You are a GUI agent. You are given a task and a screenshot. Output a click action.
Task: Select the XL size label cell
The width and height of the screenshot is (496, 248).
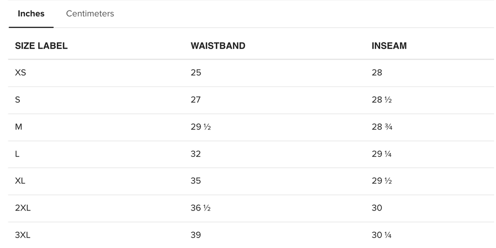pos(20,181)
